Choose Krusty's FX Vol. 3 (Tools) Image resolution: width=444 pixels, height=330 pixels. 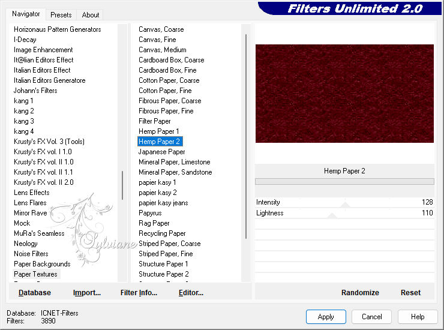click(x=49, y=142)
